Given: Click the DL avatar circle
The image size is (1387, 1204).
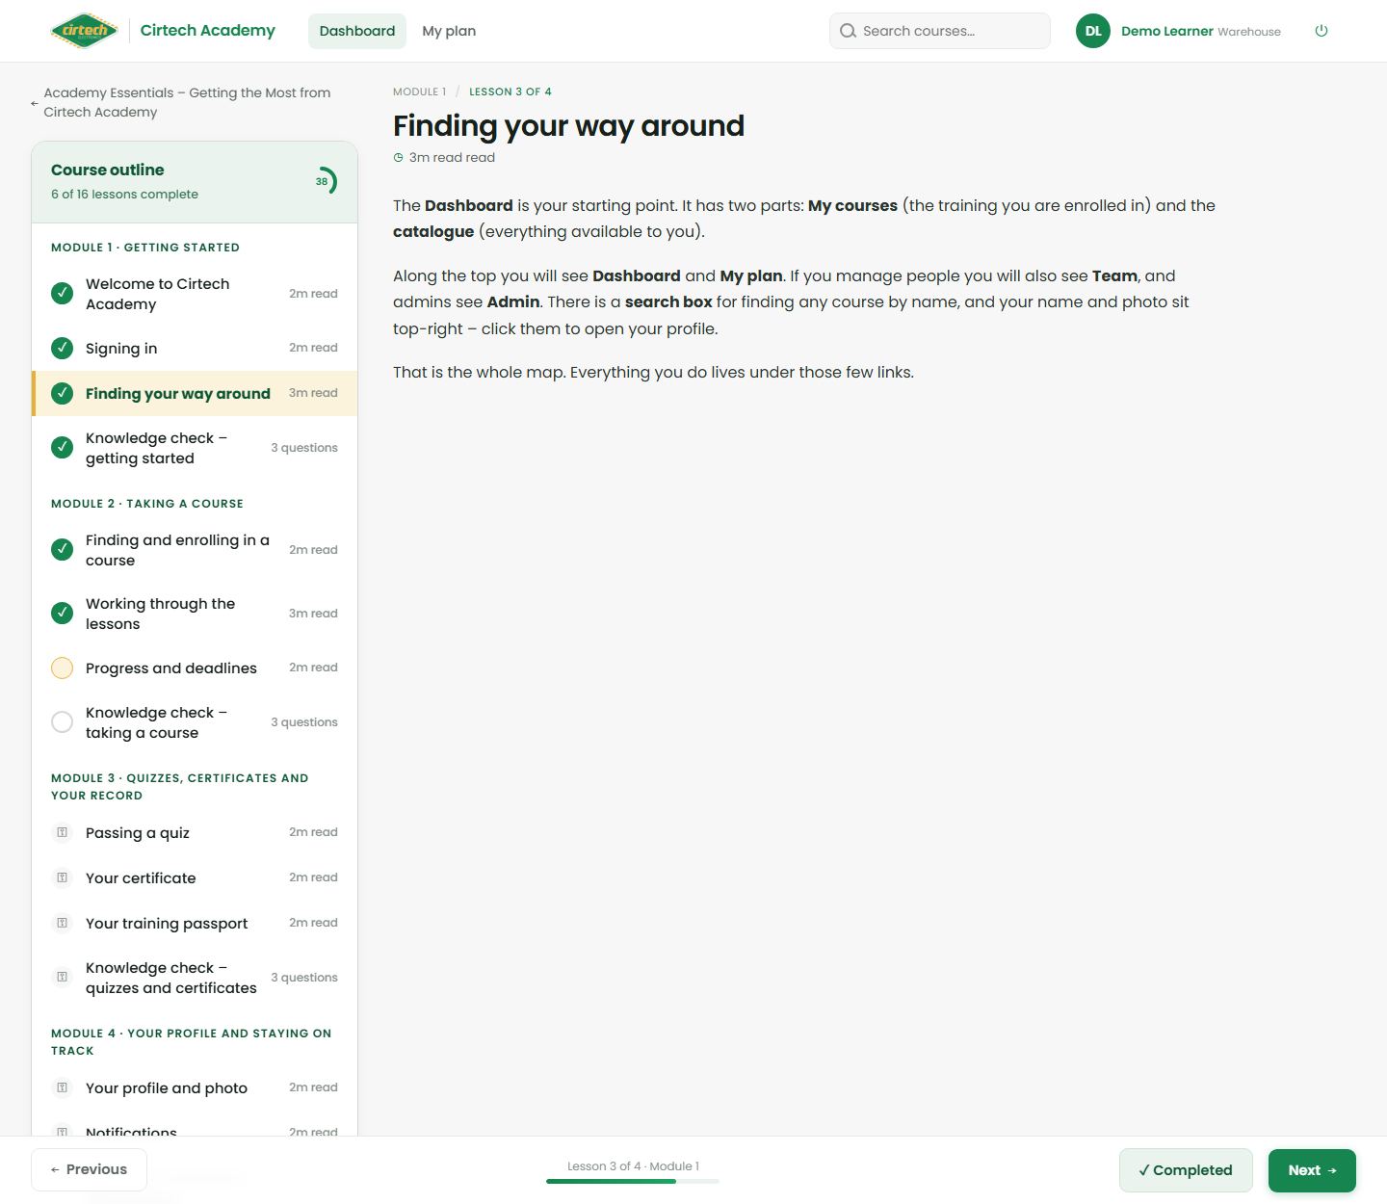Looking at the screenshot, I should 1093,31.
